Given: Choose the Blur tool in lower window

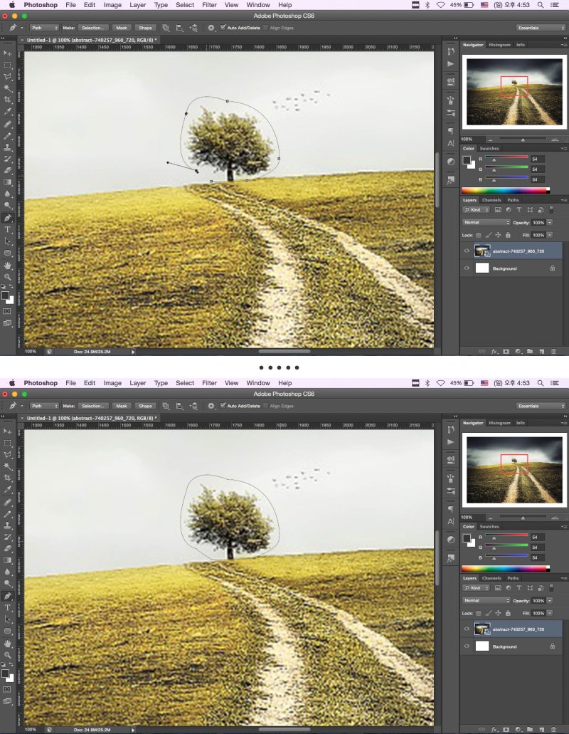Looking at the screenshot, I should pos(8,572).
